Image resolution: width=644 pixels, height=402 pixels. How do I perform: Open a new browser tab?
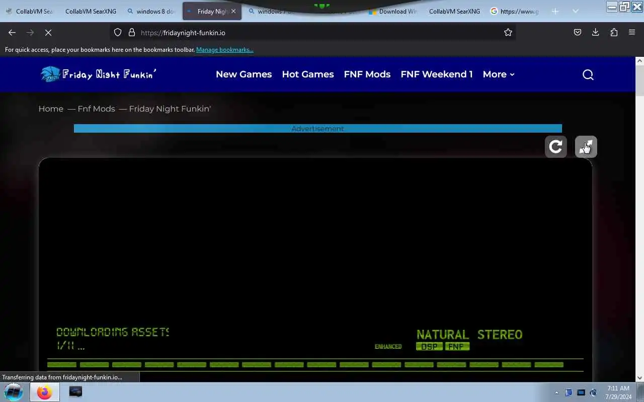point(555,11)
